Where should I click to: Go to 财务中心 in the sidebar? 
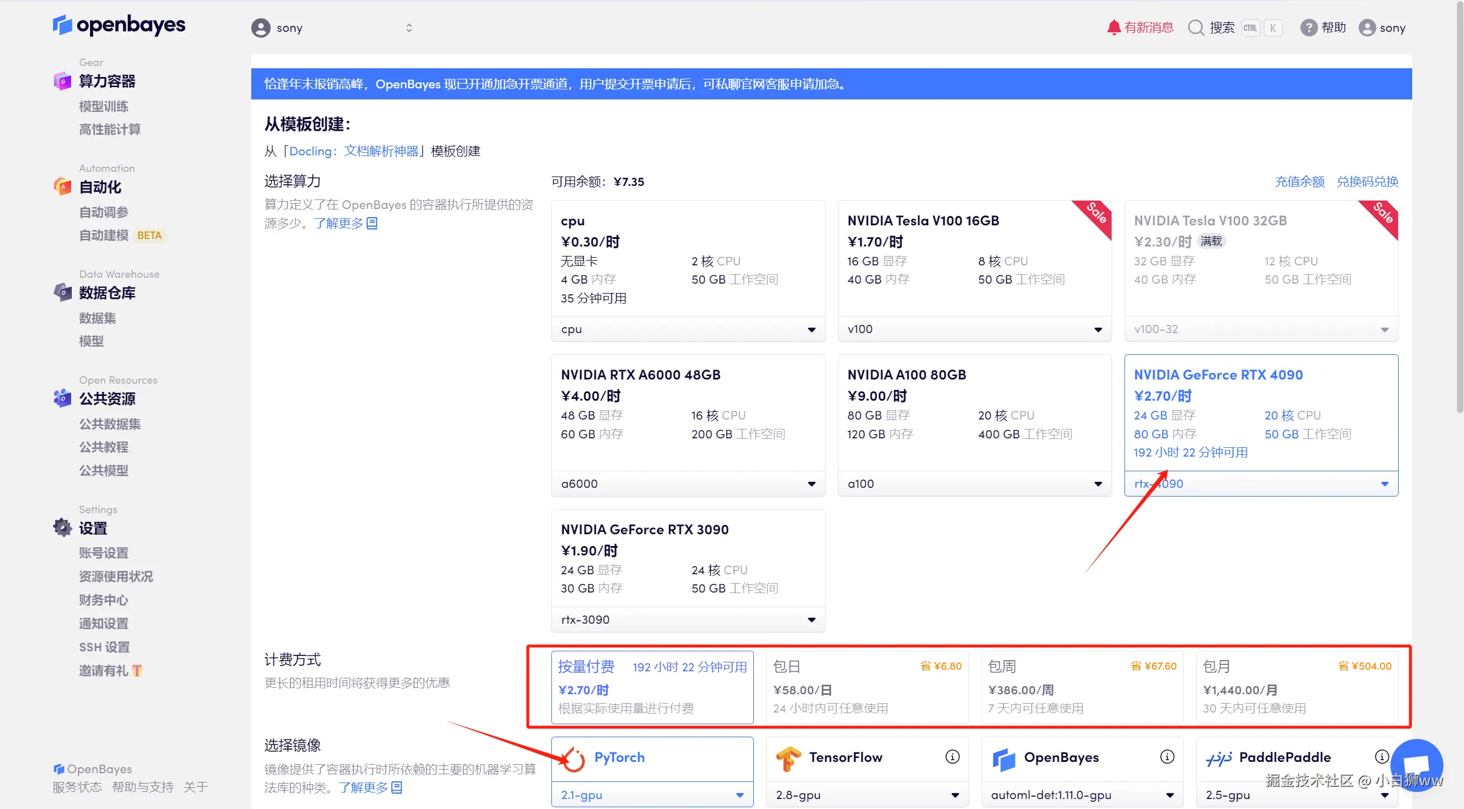[104, 600]
